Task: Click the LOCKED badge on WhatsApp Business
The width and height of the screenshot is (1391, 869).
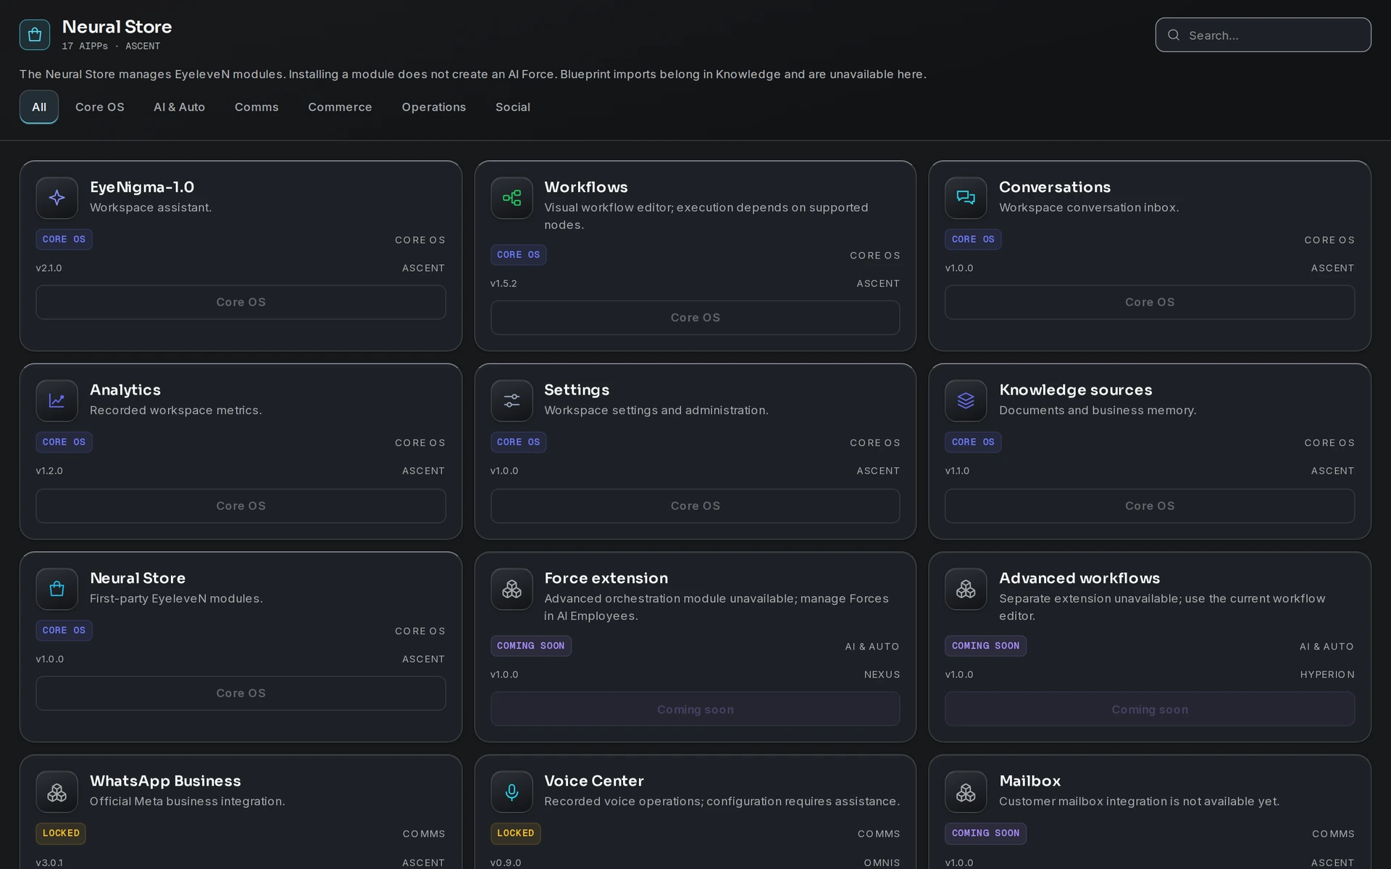Action: coord(61,834)
